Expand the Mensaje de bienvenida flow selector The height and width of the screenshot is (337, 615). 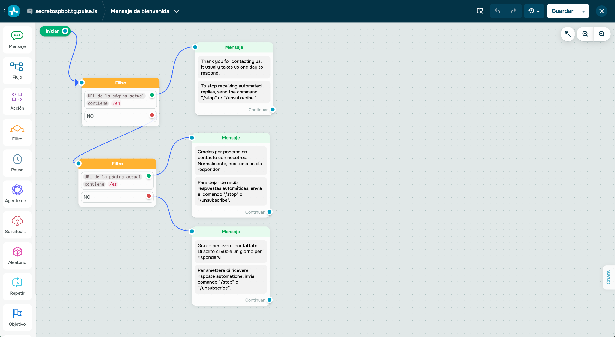(145, 11)
